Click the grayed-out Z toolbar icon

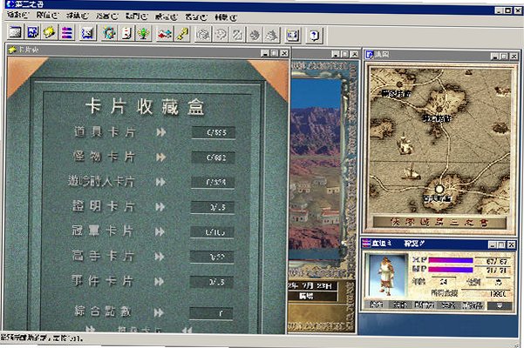(237, 34)
